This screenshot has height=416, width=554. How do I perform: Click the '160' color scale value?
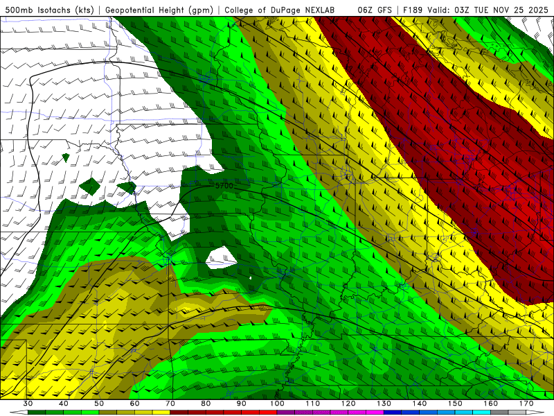point(491,404)
